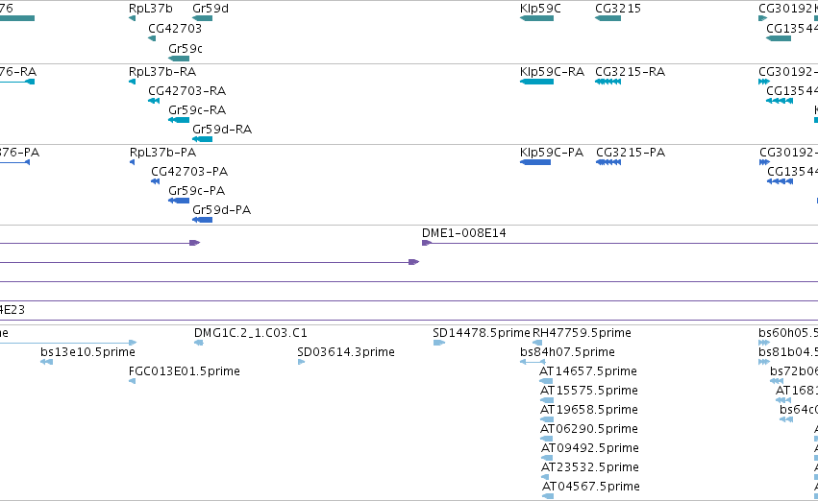
Task: Select the DMG1C.2_1.C03.C1 EST label
Action: (x=251, y=333)
